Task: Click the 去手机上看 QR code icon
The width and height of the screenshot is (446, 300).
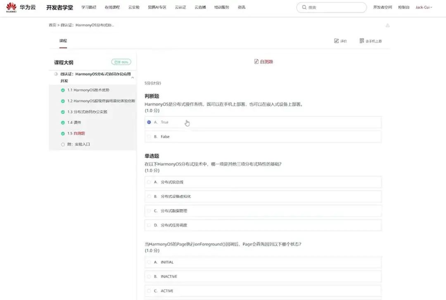Action: [x=361, y=41]
